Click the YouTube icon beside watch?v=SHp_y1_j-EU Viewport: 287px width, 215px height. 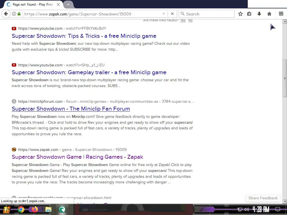tap(14, 65)
